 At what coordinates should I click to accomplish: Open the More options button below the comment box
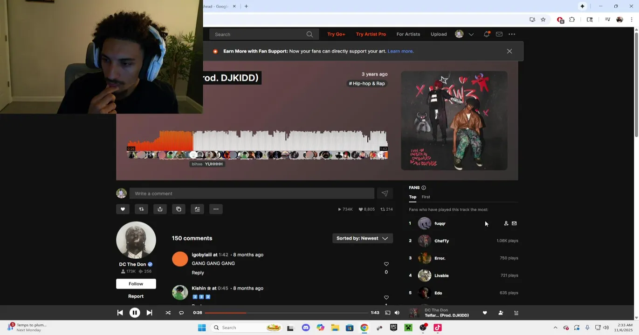click(216, 209)
